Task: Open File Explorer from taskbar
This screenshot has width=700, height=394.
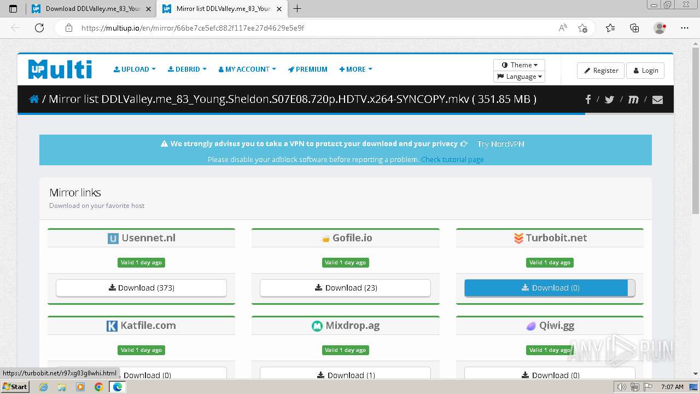Action: click(x=62, y=387)
